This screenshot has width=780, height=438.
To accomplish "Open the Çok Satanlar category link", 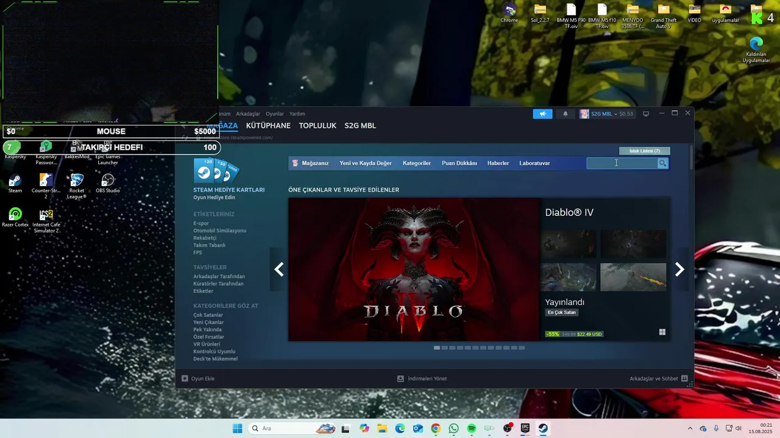I will [x=208, y=315].
